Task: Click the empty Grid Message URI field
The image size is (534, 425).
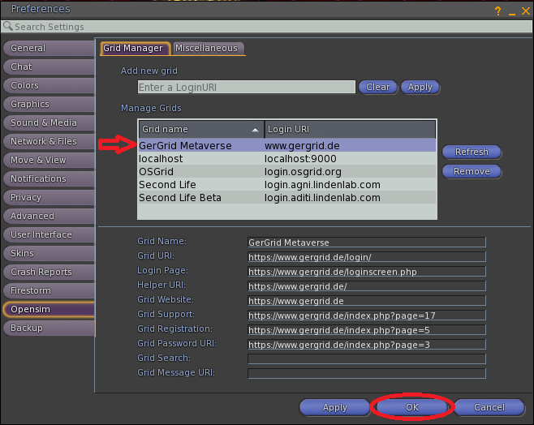Action: (x=367, y=373)
